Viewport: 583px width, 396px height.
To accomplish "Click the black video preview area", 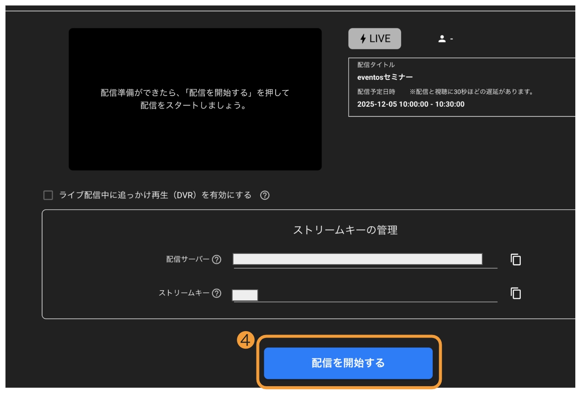I will (195, 99).
